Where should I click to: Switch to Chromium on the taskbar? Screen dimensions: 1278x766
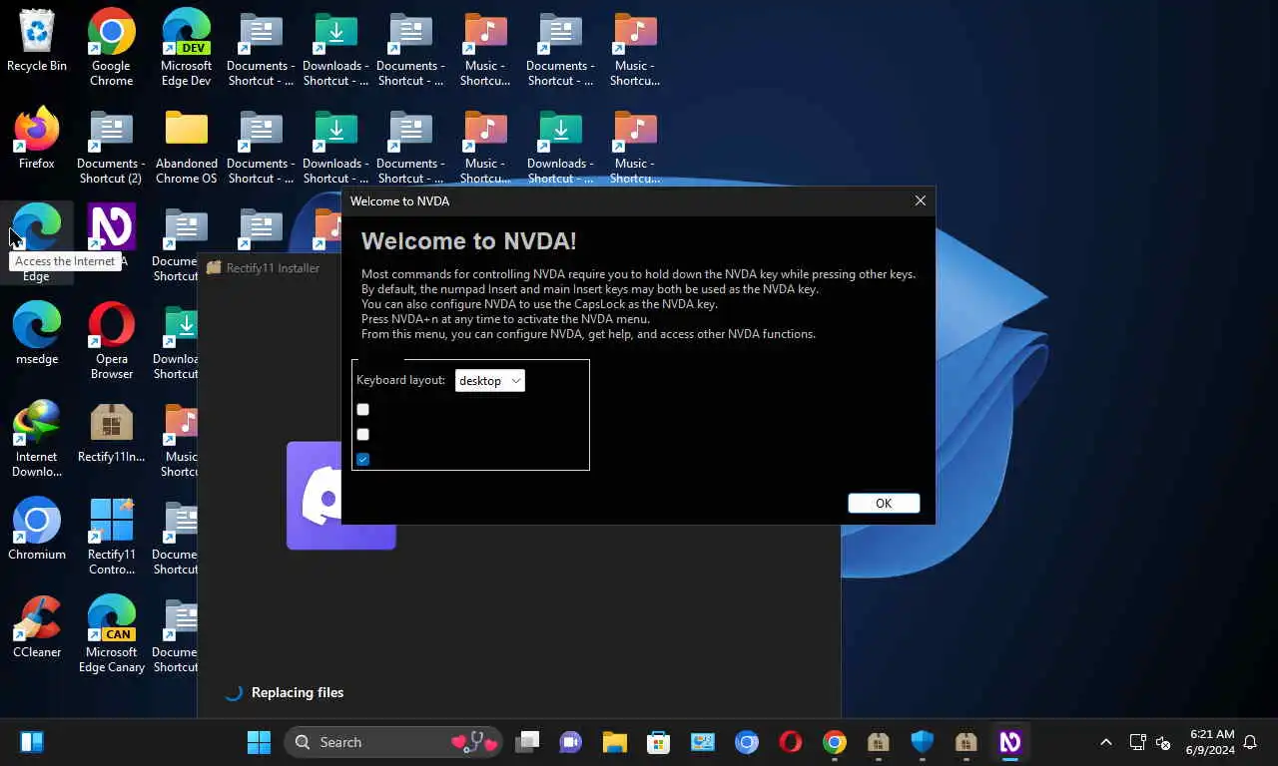[747, 742]
